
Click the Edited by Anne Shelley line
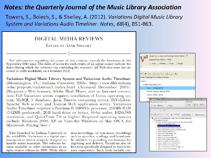[69, 46]
